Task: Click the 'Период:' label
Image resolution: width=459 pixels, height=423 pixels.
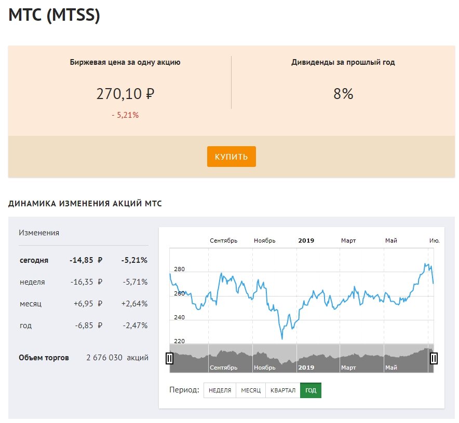Action: 184,390
